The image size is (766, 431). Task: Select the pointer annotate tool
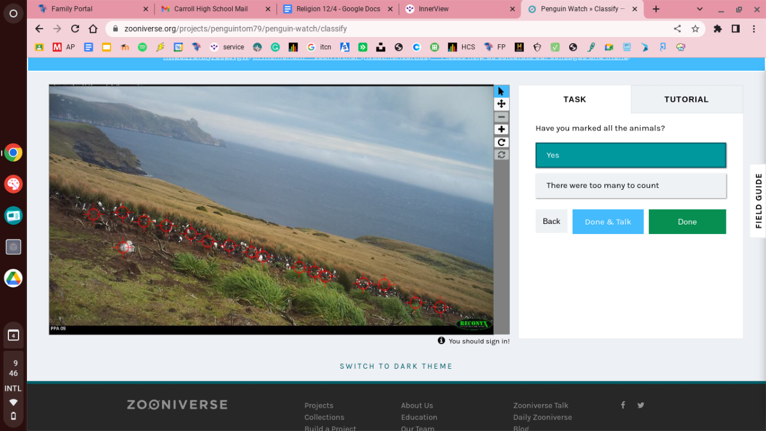point(501,91)
